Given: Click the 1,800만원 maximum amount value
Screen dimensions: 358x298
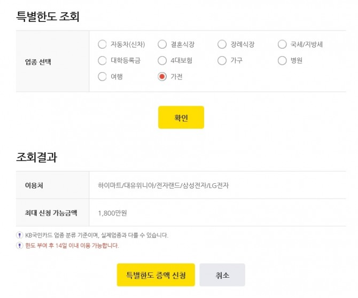Looking at the screenshot, I should pos(113,213).
